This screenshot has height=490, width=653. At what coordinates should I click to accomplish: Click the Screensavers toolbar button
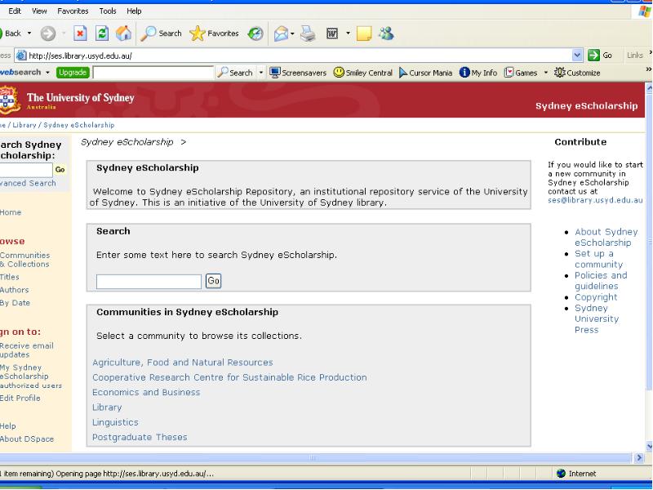tap(298, 73)
